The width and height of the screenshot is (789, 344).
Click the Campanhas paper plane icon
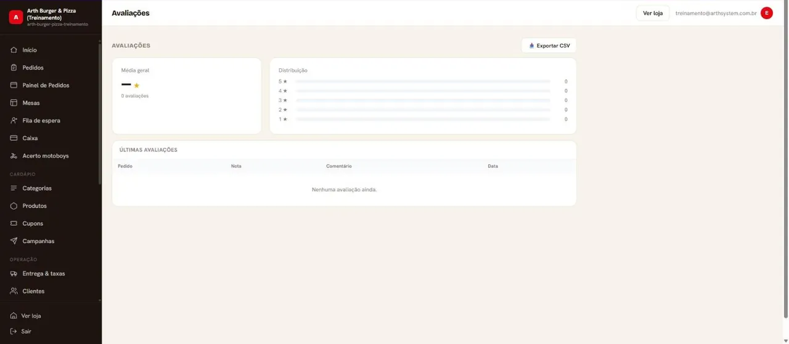tap(14, 241)
